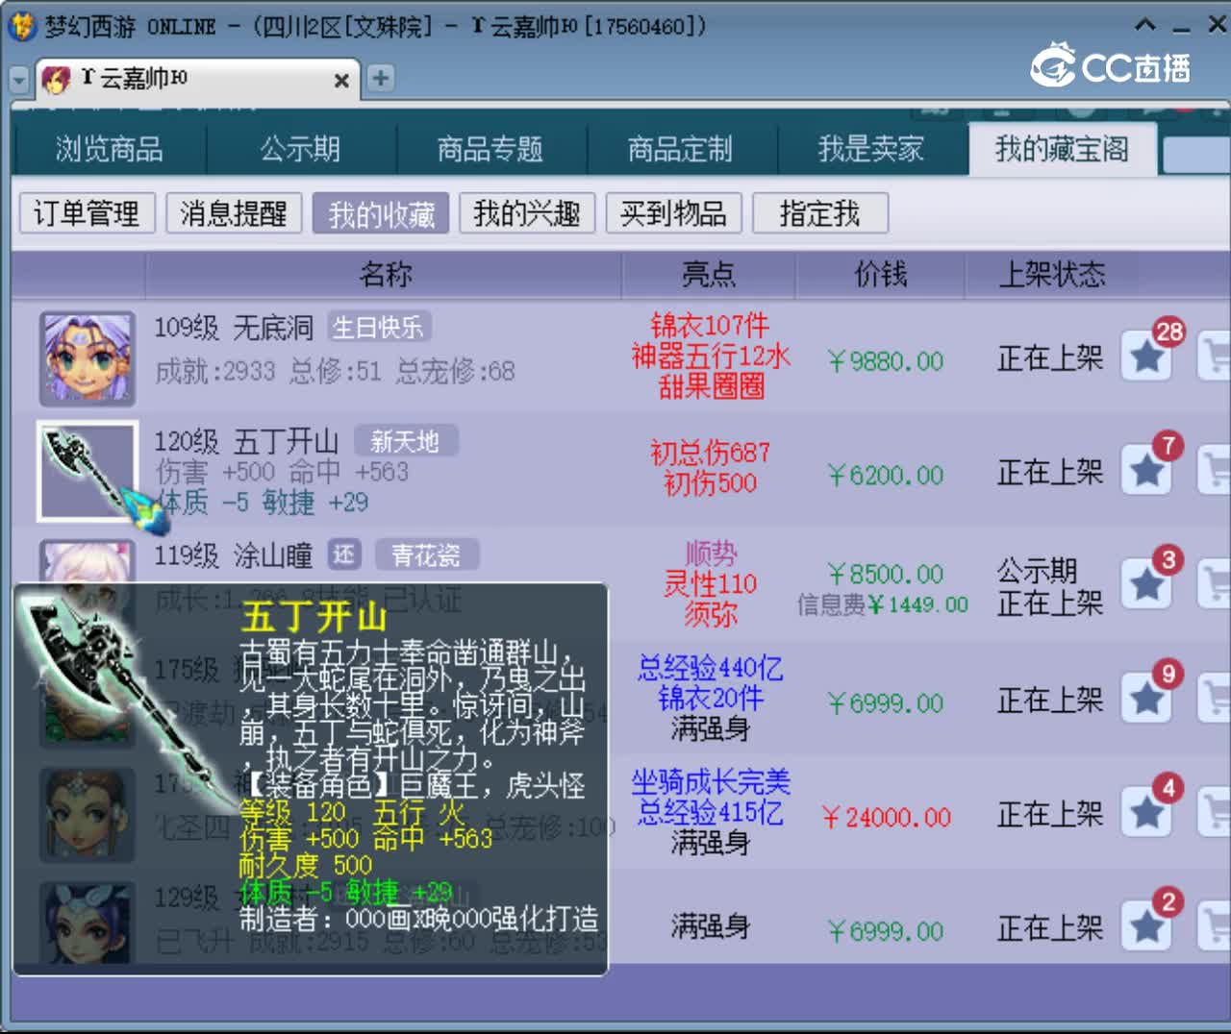Open a new game tab with plus button
The height and width of the screenshot is (1034, 1231).
pyautogui.click(x=381, y=78)
